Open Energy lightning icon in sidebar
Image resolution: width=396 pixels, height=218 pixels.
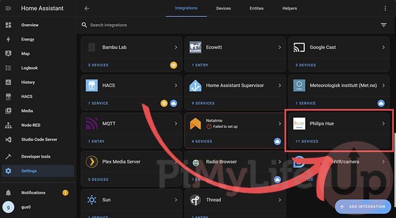pos(8,39)
